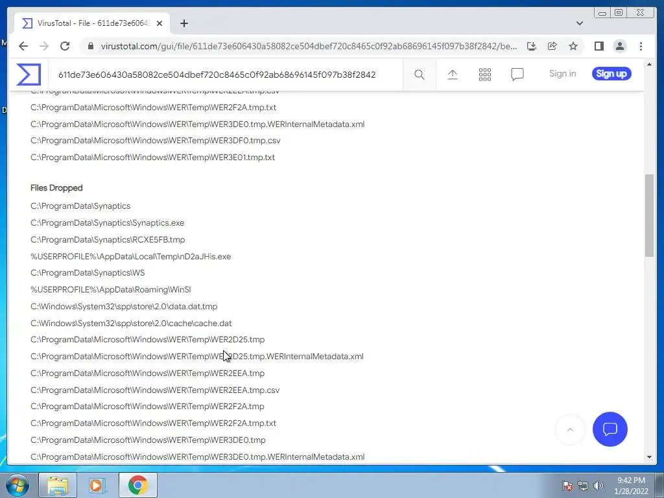Click the taskbar clock 9:42 PM
This screenshot has width=664, height=498.
[631, 480]
